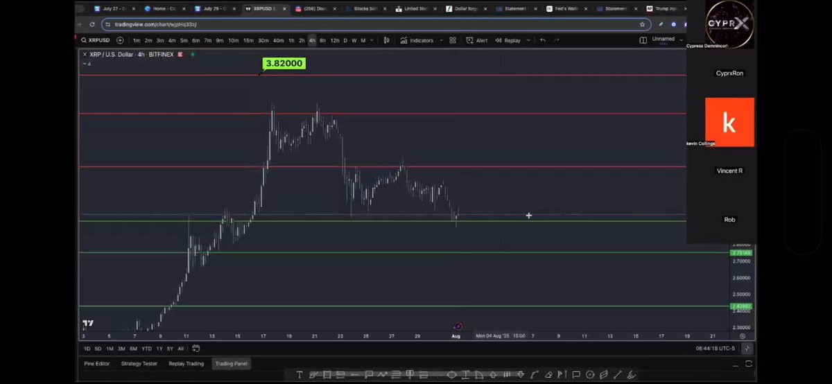832x384 pixels.
Task: Select the 30m timeframe
Action: pos(263,40)
